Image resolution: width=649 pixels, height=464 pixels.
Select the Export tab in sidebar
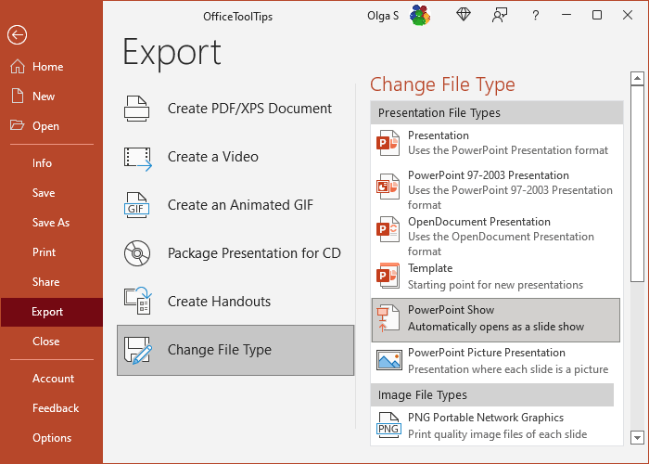(51, 312)
